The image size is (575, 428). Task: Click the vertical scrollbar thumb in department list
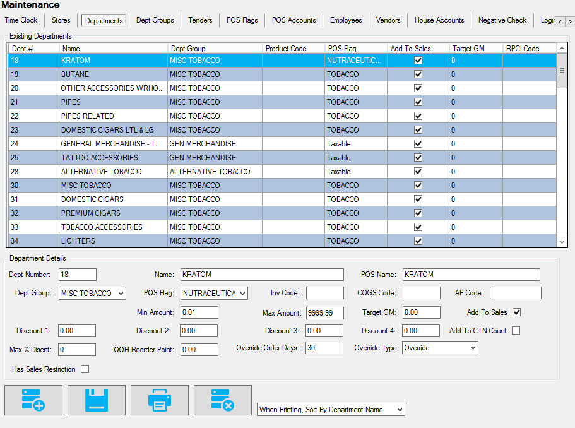pyautogui.click(x=562, y=71)
